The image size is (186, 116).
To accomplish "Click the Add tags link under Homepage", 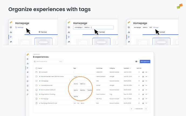I will point(20,27).
